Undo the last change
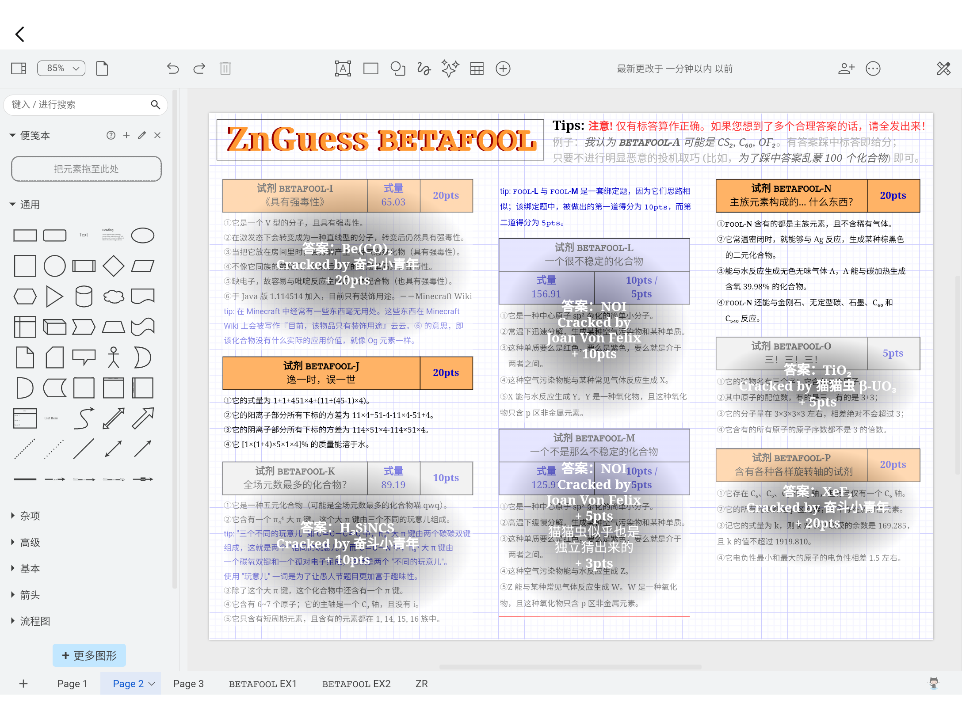The image size is (962, 707). 172,68
